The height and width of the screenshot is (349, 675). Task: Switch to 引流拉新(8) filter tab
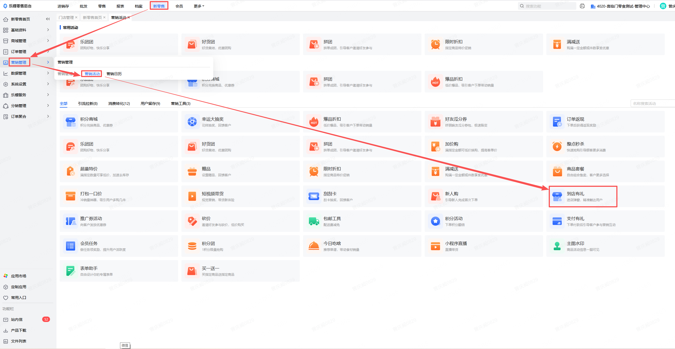(88, 104)
